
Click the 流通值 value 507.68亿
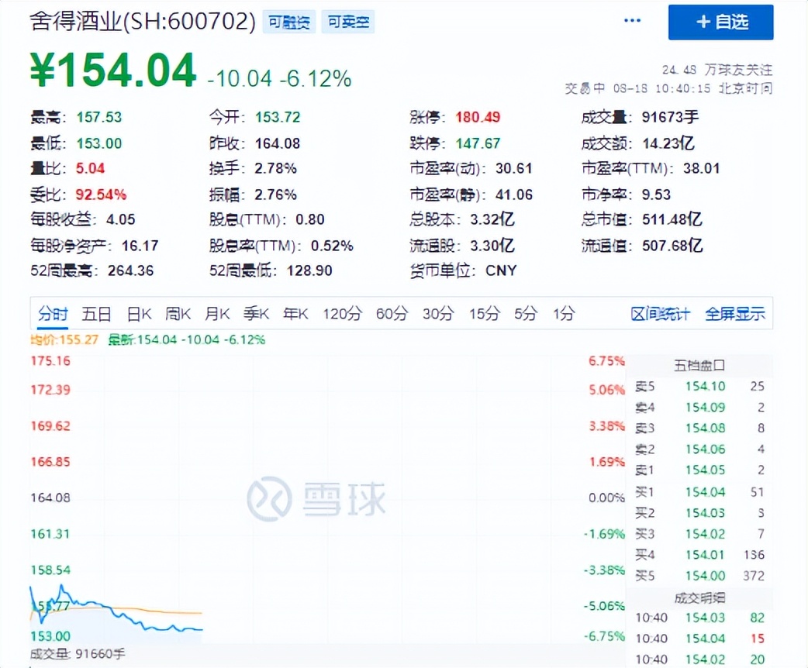tap(672, 246)
